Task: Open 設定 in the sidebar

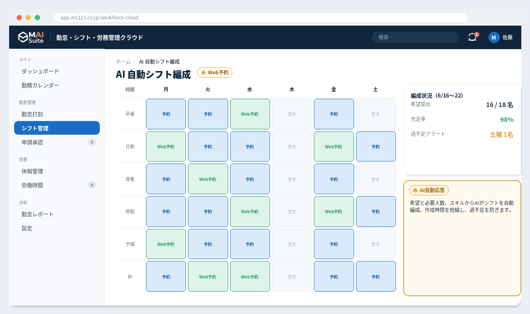Action: (x=57, y=228)
